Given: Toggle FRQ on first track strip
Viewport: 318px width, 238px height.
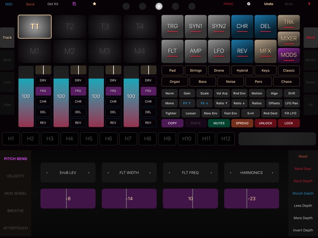Looking at the screenshot, I should click(43, 91).
